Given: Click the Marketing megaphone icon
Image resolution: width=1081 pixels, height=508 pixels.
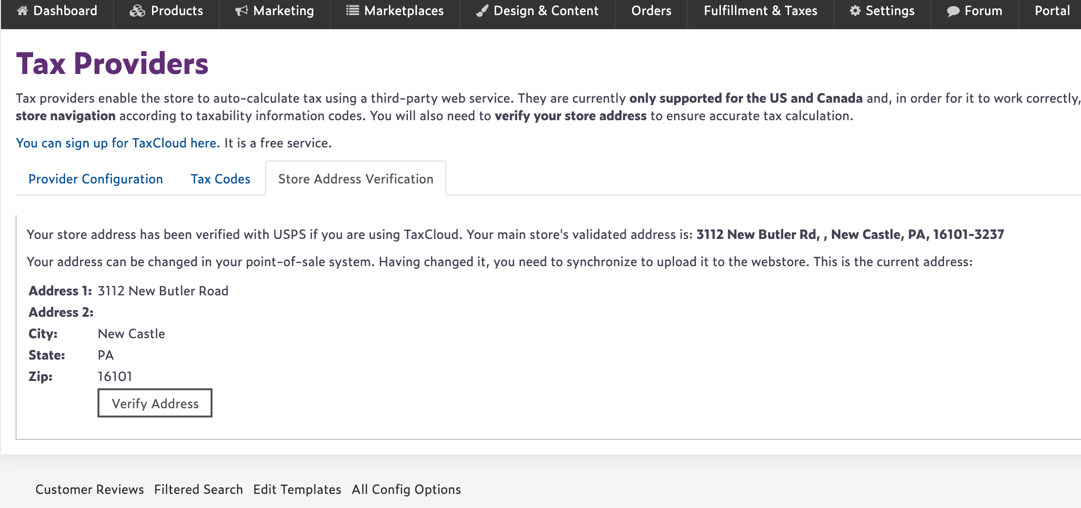Looking at the screenshot, I should click(242, 11).
